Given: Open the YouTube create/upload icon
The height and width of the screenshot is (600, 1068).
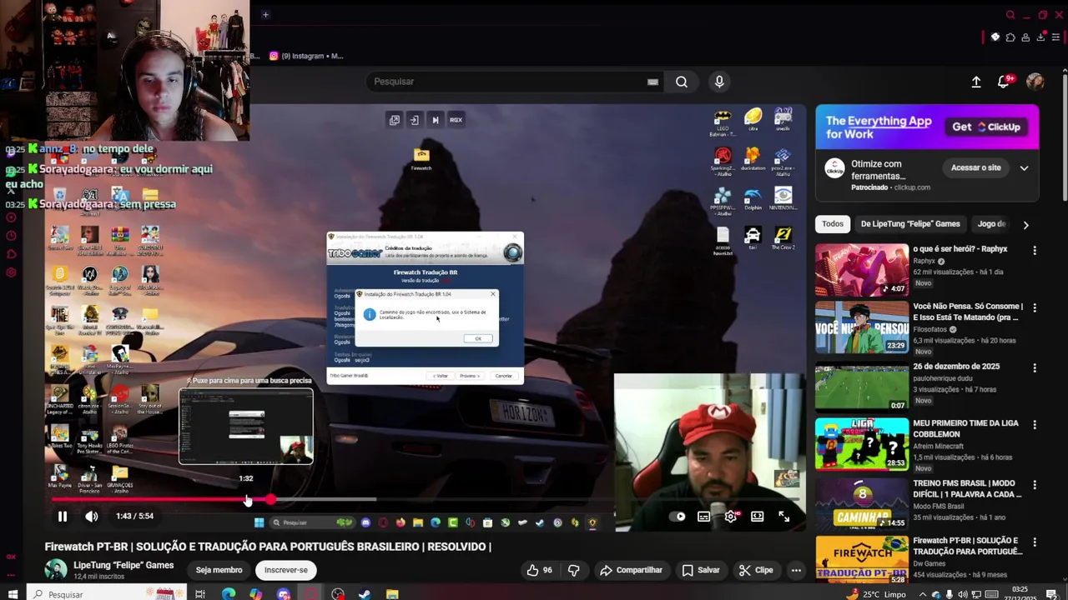Looking at the screenshot, I should coord(976,82).
